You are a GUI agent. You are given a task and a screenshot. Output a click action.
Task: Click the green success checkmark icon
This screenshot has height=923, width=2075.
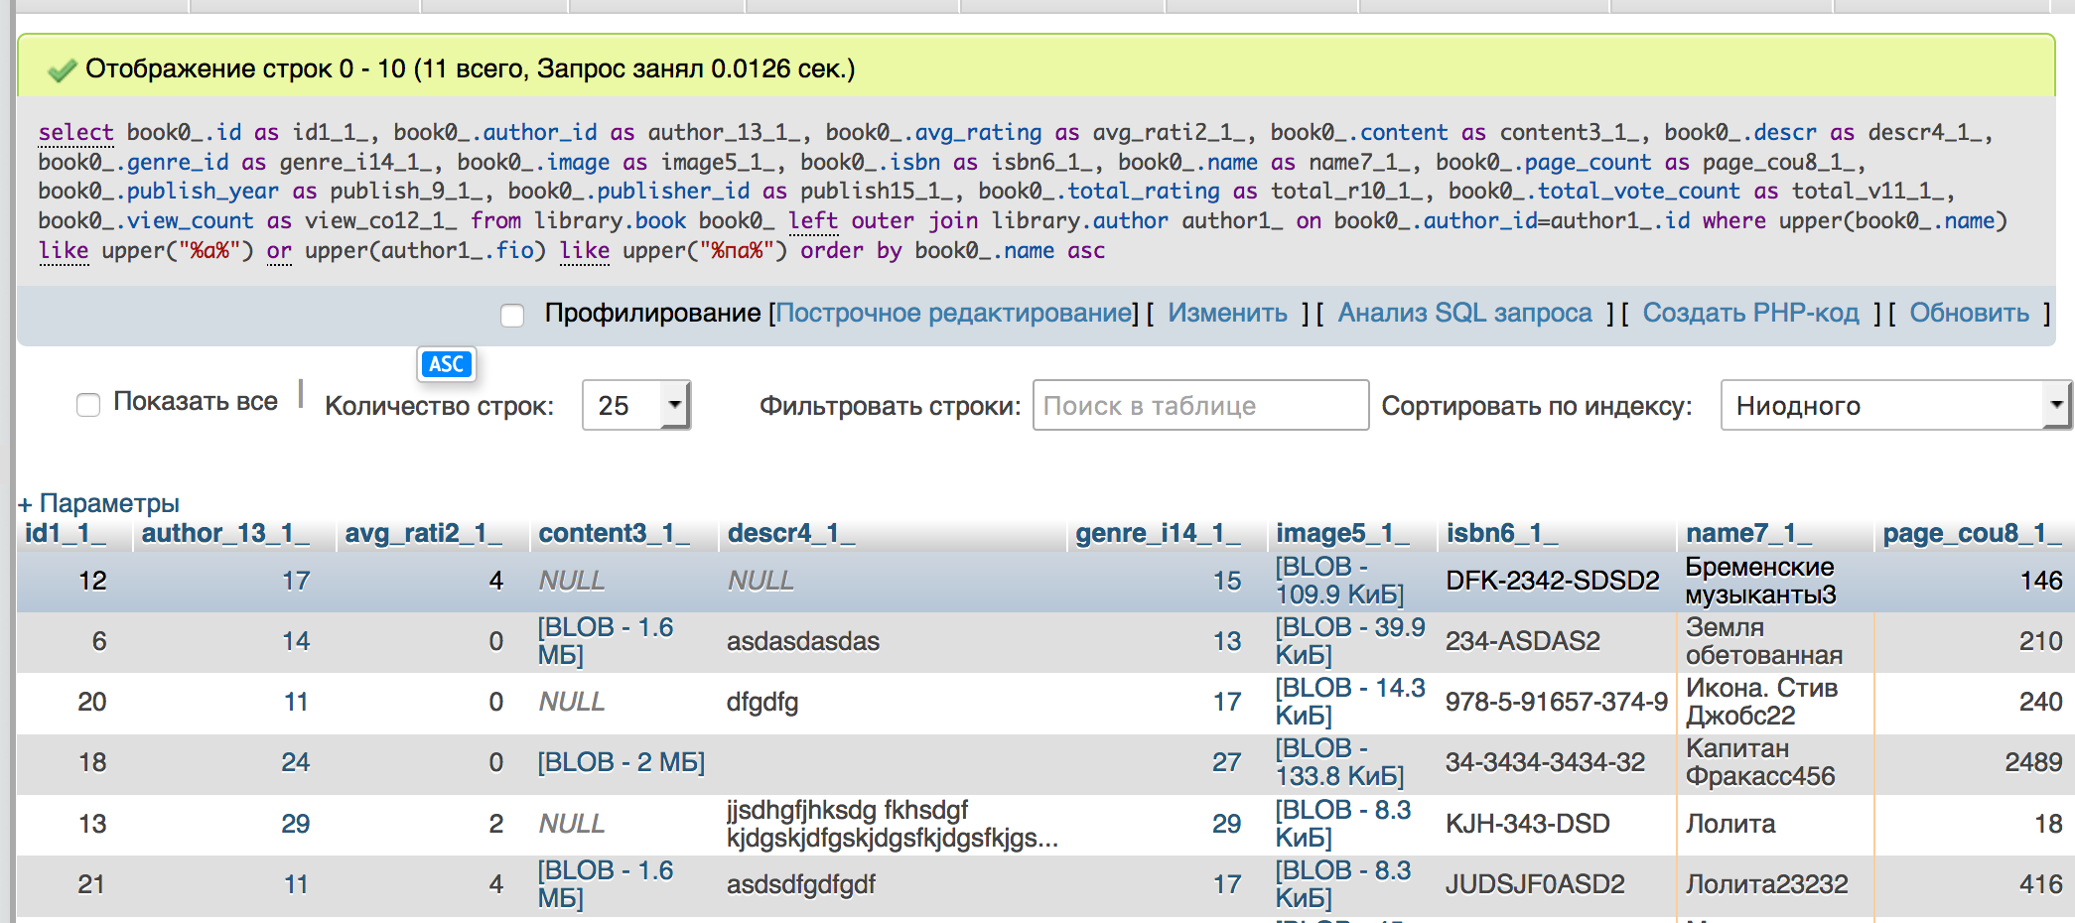pos(62,69)
